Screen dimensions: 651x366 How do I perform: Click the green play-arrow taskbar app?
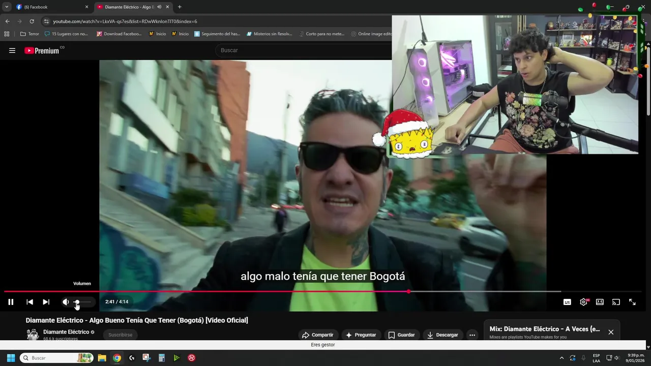pyautogui.click(x=176, y=358)
